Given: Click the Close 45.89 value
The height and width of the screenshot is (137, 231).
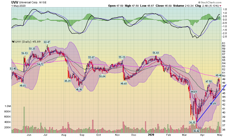Looking at the screenshot, I should point(164,6).
